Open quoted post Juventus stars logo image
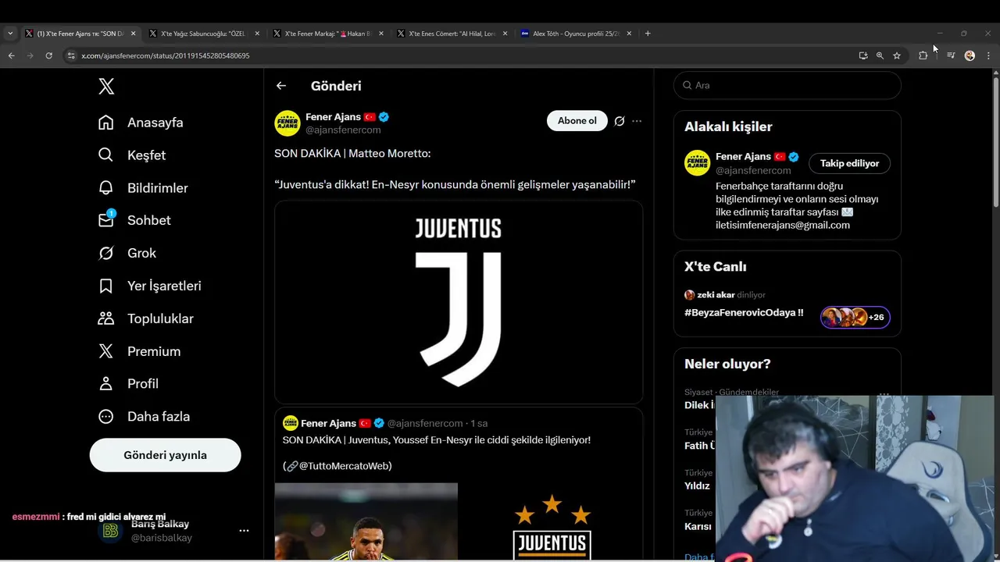Screen dimensions: 1000x562 [x=551, y=521]
